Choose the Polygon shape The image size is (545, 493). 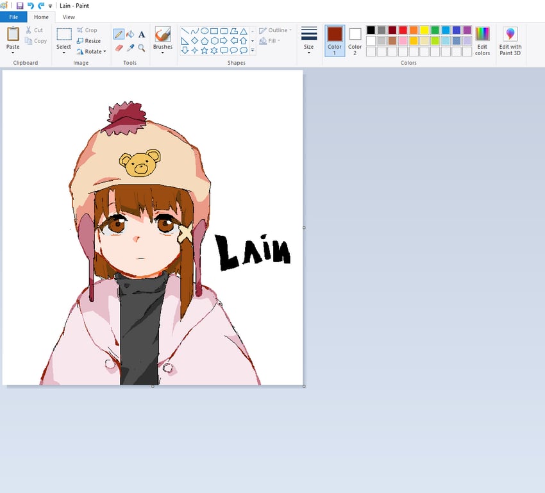point(233,31)
